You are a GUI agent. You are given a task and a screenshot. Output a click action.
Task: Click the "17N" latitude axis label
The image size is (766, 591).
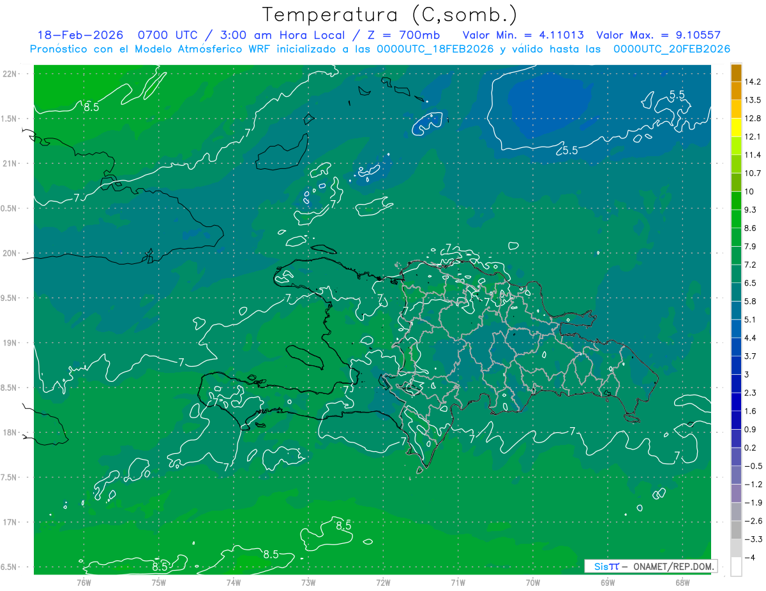(9, 522)
